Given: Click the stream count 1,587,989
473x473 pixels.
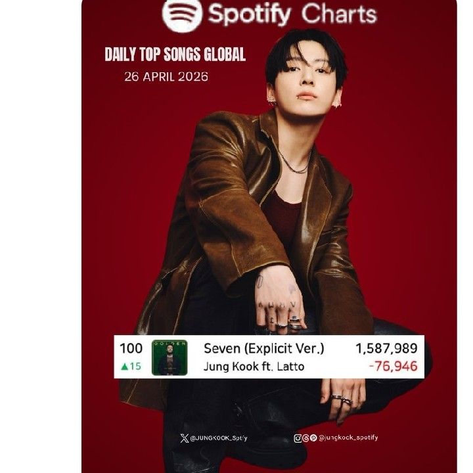Looking at the screenshot, I should [386, 349].
